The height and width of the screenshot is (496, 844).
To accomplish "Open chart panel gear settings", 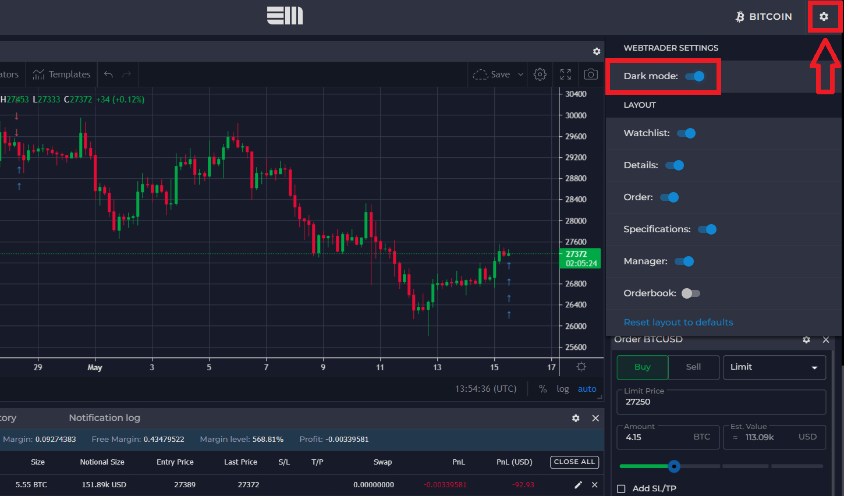I will (597, 52).
